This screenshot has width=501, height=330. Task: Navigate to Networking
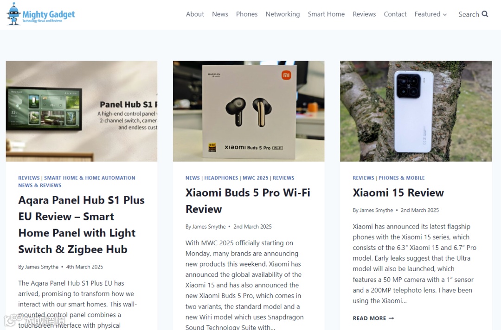coord(283,14)
